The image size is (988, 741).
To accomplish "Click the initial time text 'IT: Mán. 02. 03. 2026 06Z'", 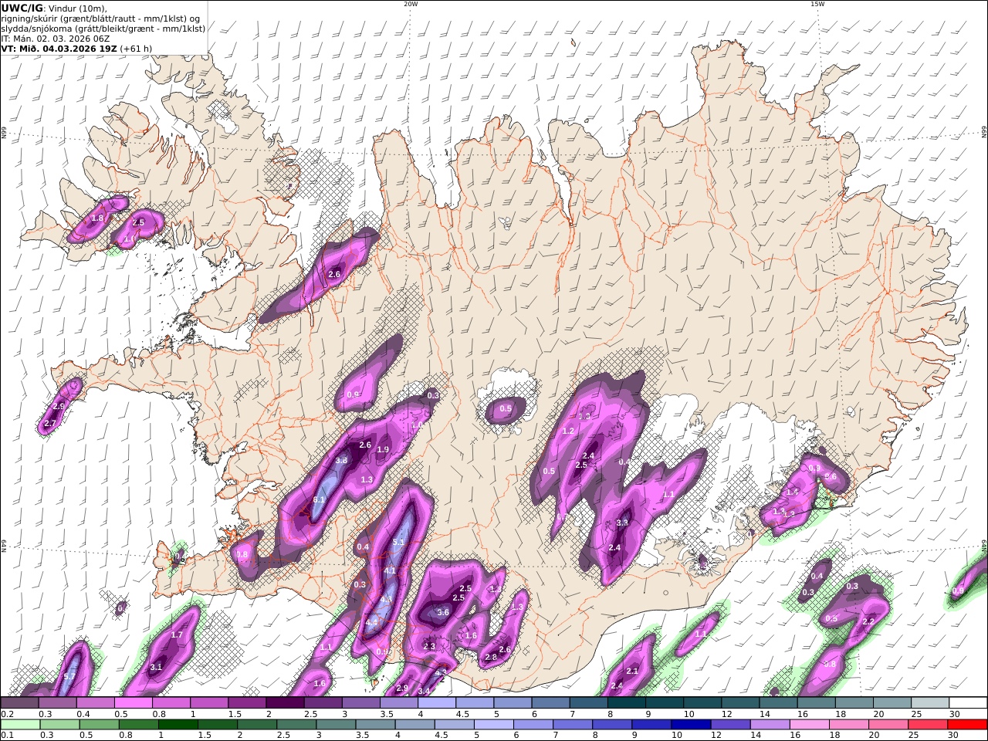I will (55, 38).
